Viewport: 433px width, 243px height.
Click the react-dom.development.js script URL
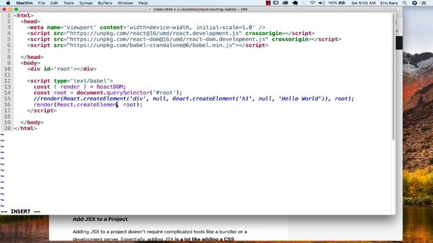(168, 39)
